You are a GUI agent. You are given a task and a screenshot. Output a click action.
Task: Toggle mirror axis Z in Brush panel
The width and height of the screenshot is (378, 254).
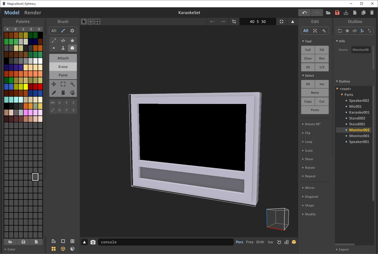point(73,102)
